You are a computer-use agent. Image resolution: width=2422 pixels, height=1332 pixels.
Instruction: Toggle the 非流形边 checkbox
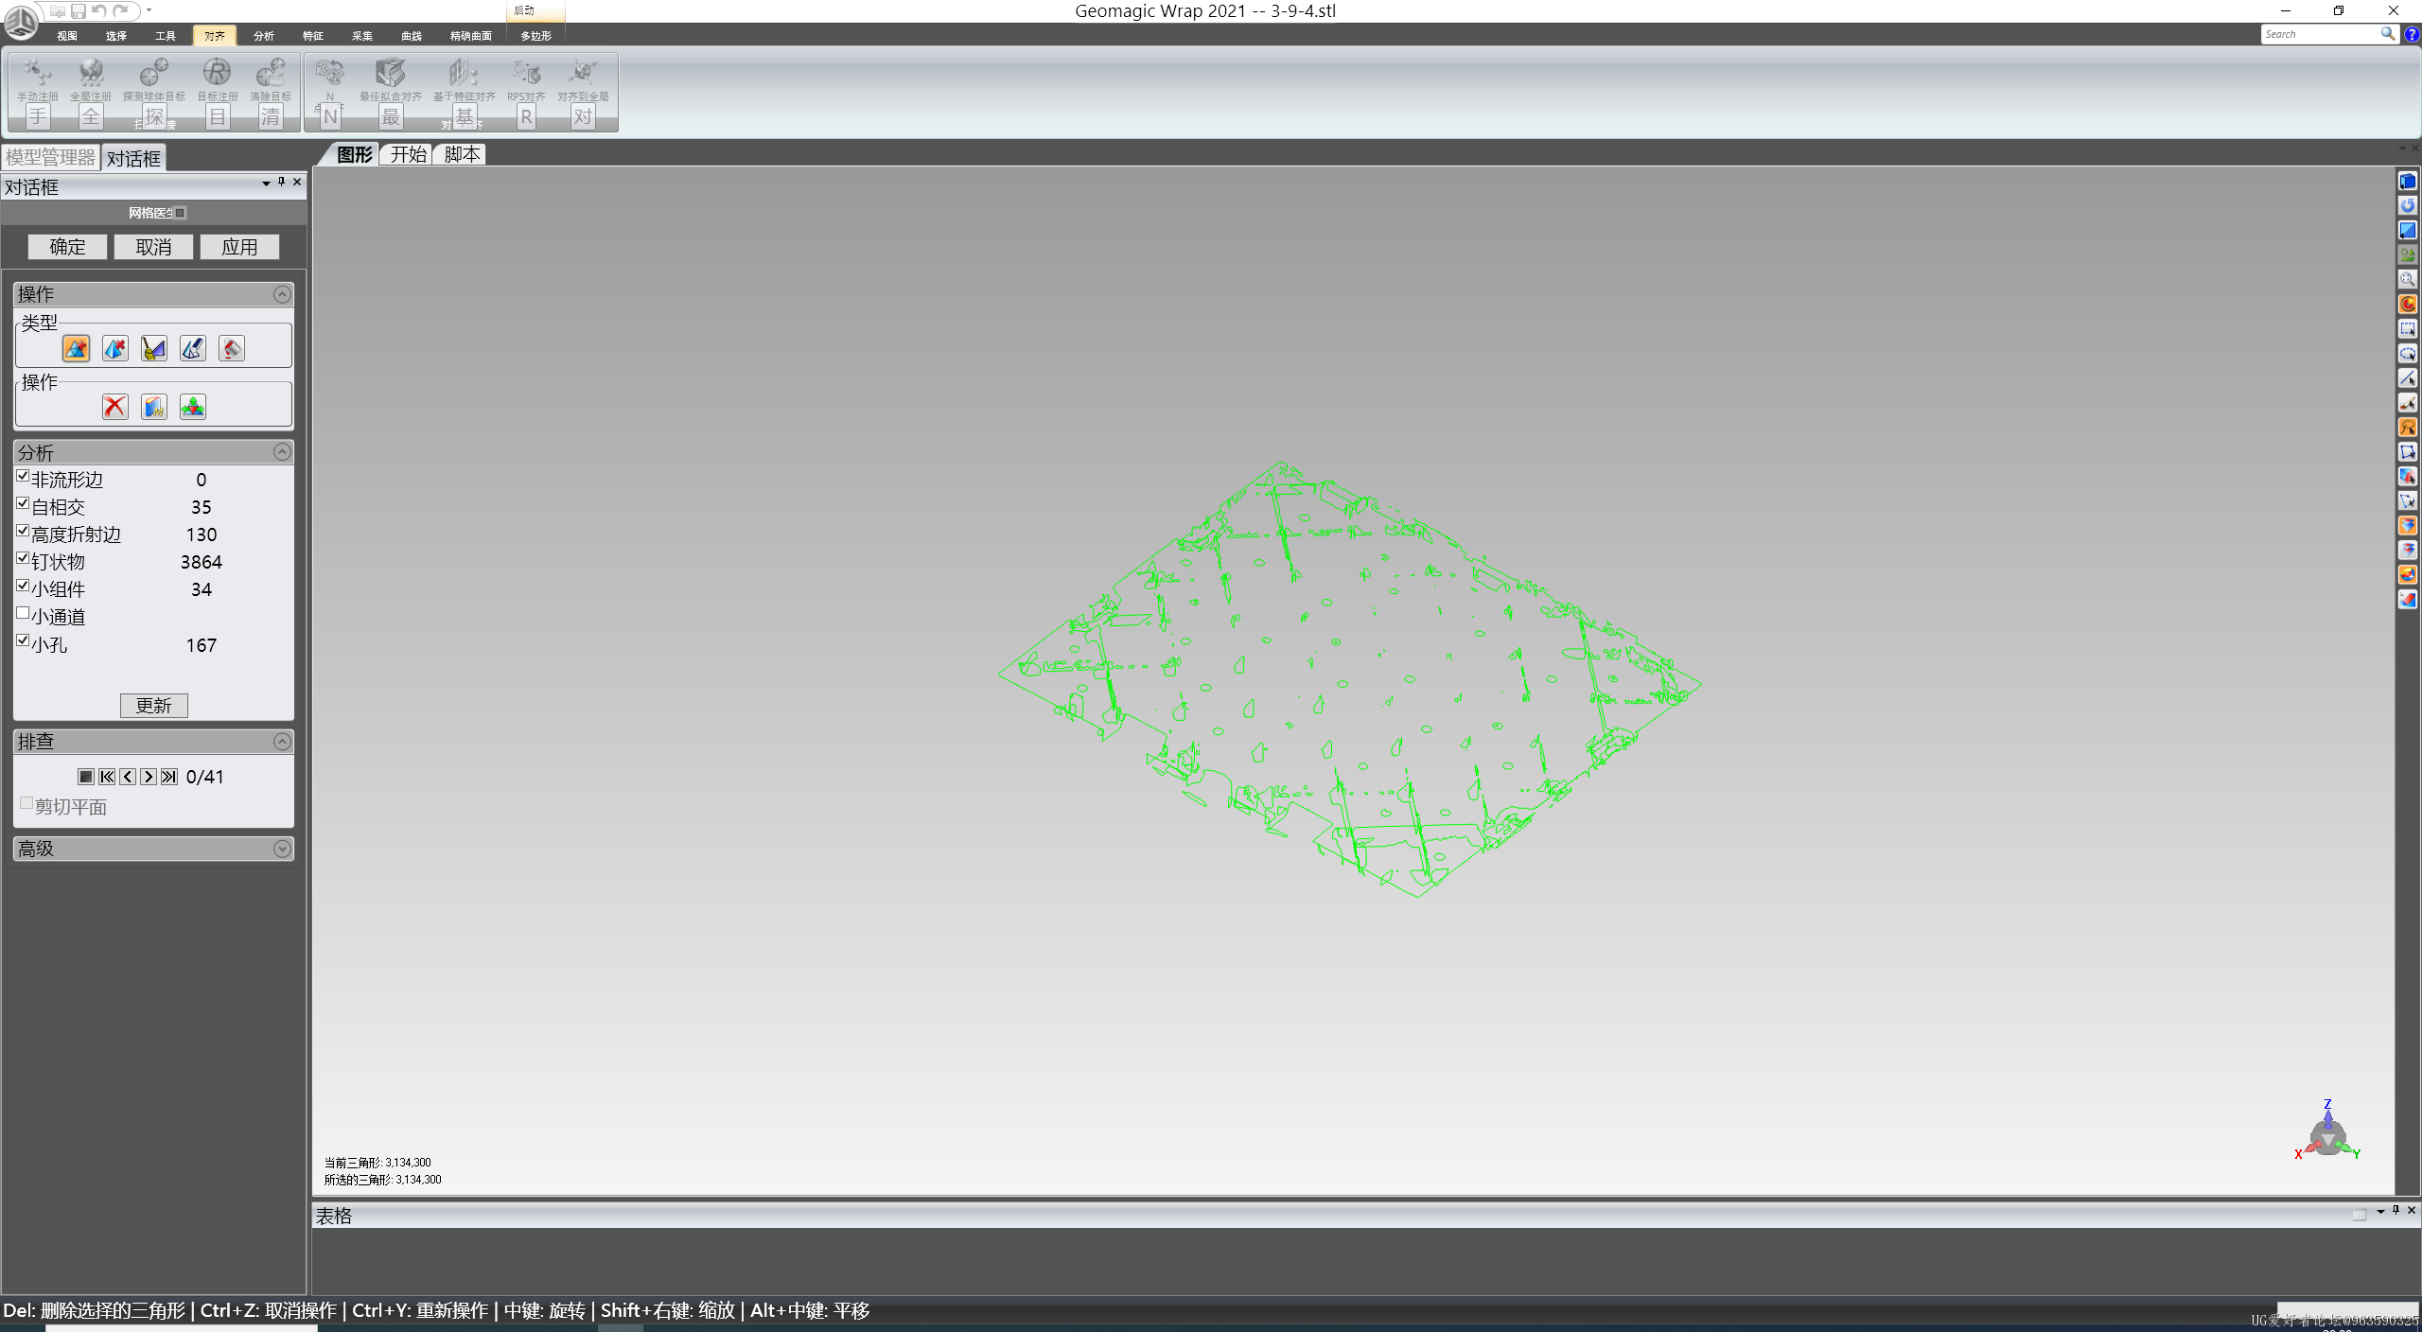[23, 476]
